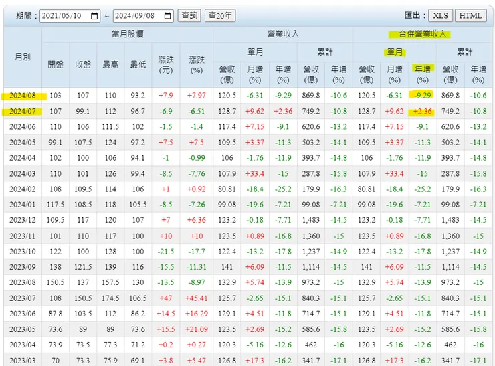Select the highlighted 合併營業收入 header

(422, 34)
